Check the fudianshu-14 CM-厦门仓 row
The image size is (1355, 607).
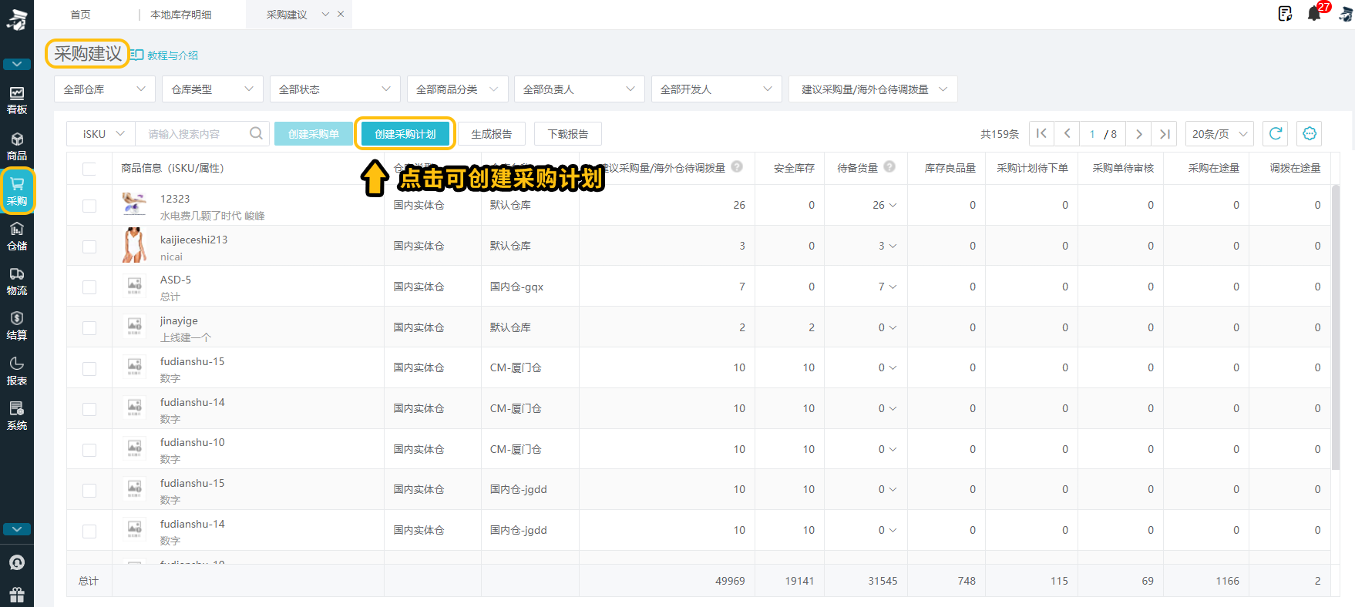tap(89, 409)
